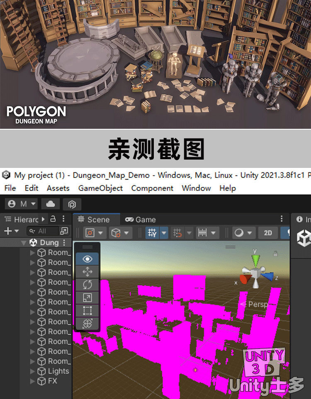Click the Hierarchy search field
The image size is (311, 399).
[43, 231]
